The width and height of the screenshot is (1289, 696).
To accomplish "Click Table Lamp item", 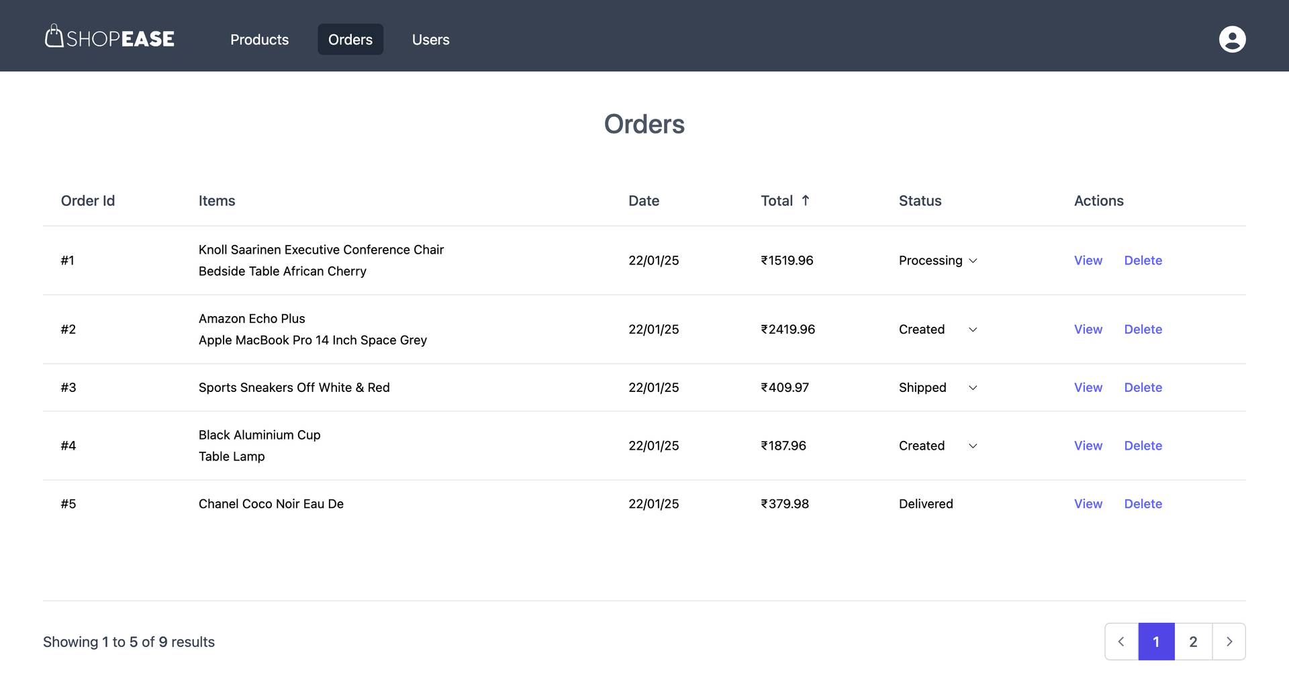I will (232, 456).
